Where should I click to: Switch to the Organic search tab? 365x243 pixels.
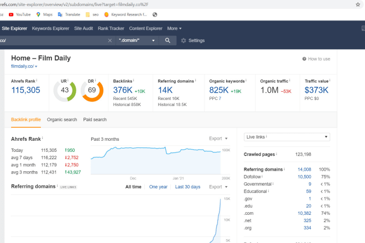click(62, 119)
